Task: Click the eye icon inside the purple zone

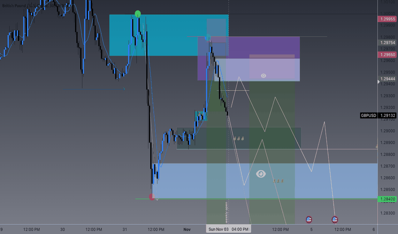Action: [263, 76]
